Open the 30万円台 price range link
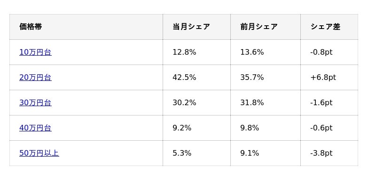 tap(35, 103)
